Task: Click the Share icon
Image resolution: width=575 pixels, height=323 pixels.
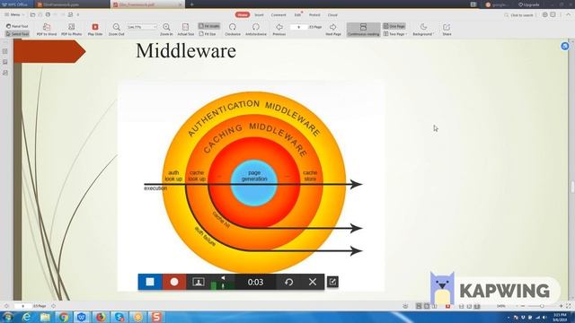Action: (447, 30)
